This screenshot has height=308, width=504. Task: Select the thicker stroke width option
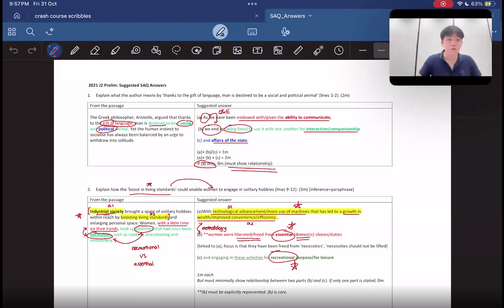coord(381,50)
